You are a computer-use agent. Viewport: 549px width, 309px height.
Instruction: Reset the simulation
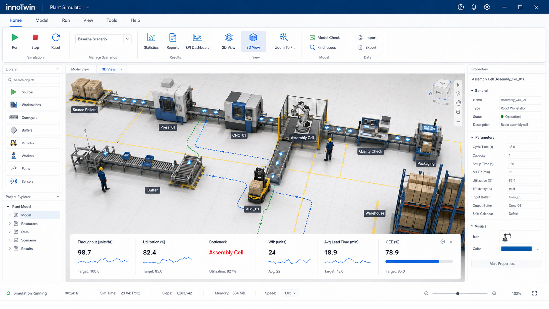(56, 37)
